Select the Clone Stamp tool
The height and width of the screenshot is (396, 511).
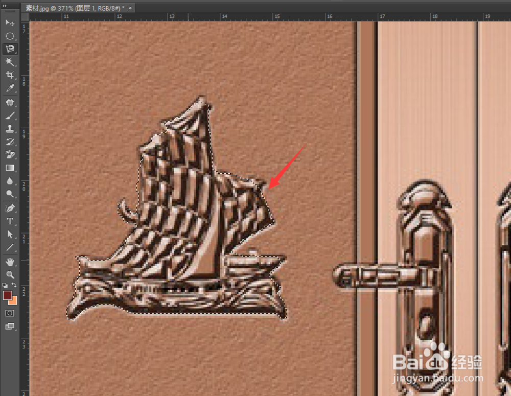click(10, 129)
